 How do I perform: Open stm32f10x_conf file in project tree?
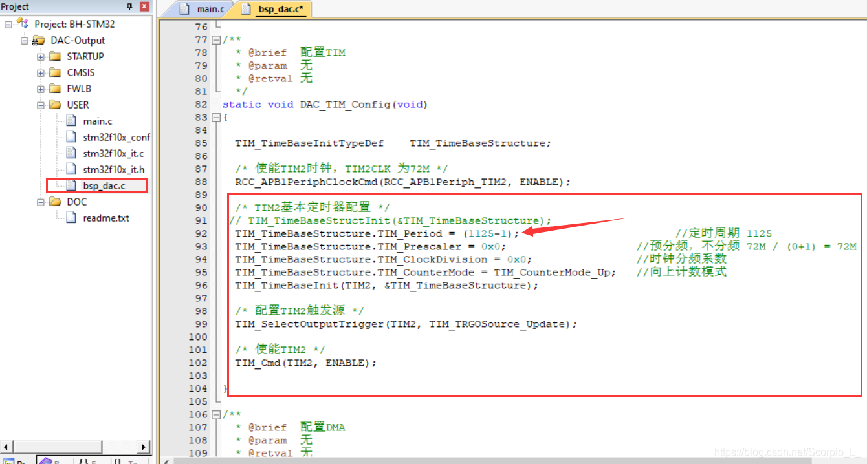(116, 137)
